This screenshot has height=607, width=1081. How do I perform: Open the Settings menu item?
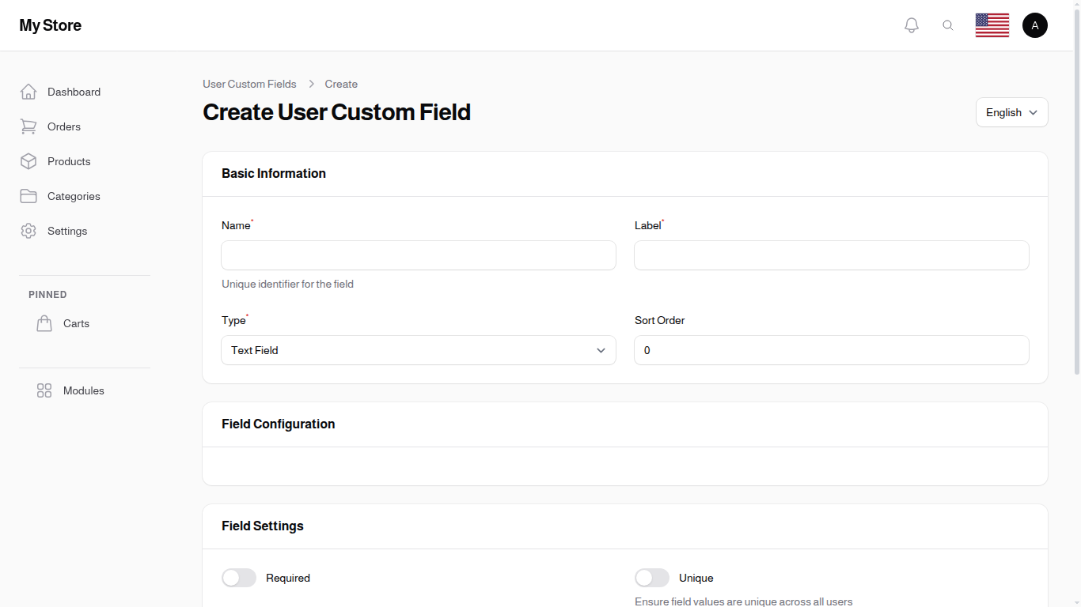coord(67,231)
